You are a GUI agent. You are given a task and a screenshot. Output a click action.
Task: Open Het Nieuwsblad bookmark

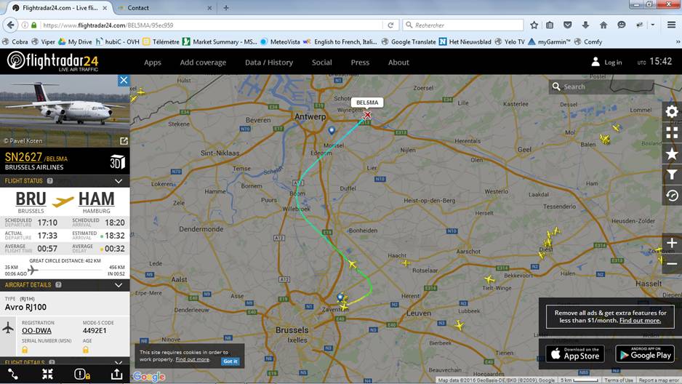(x=465, y=41)
